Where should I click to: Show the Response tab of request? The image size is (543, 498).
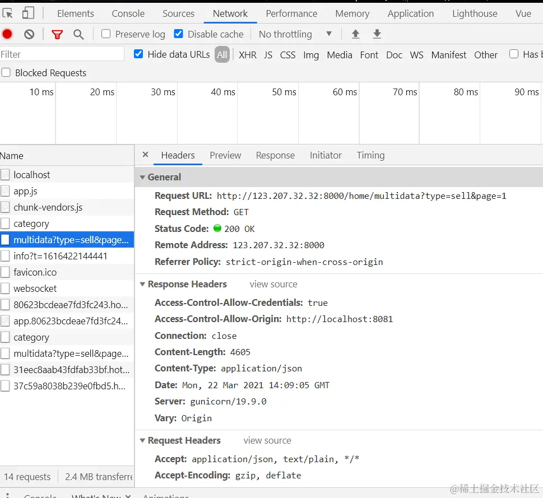(x=275, y=155)
